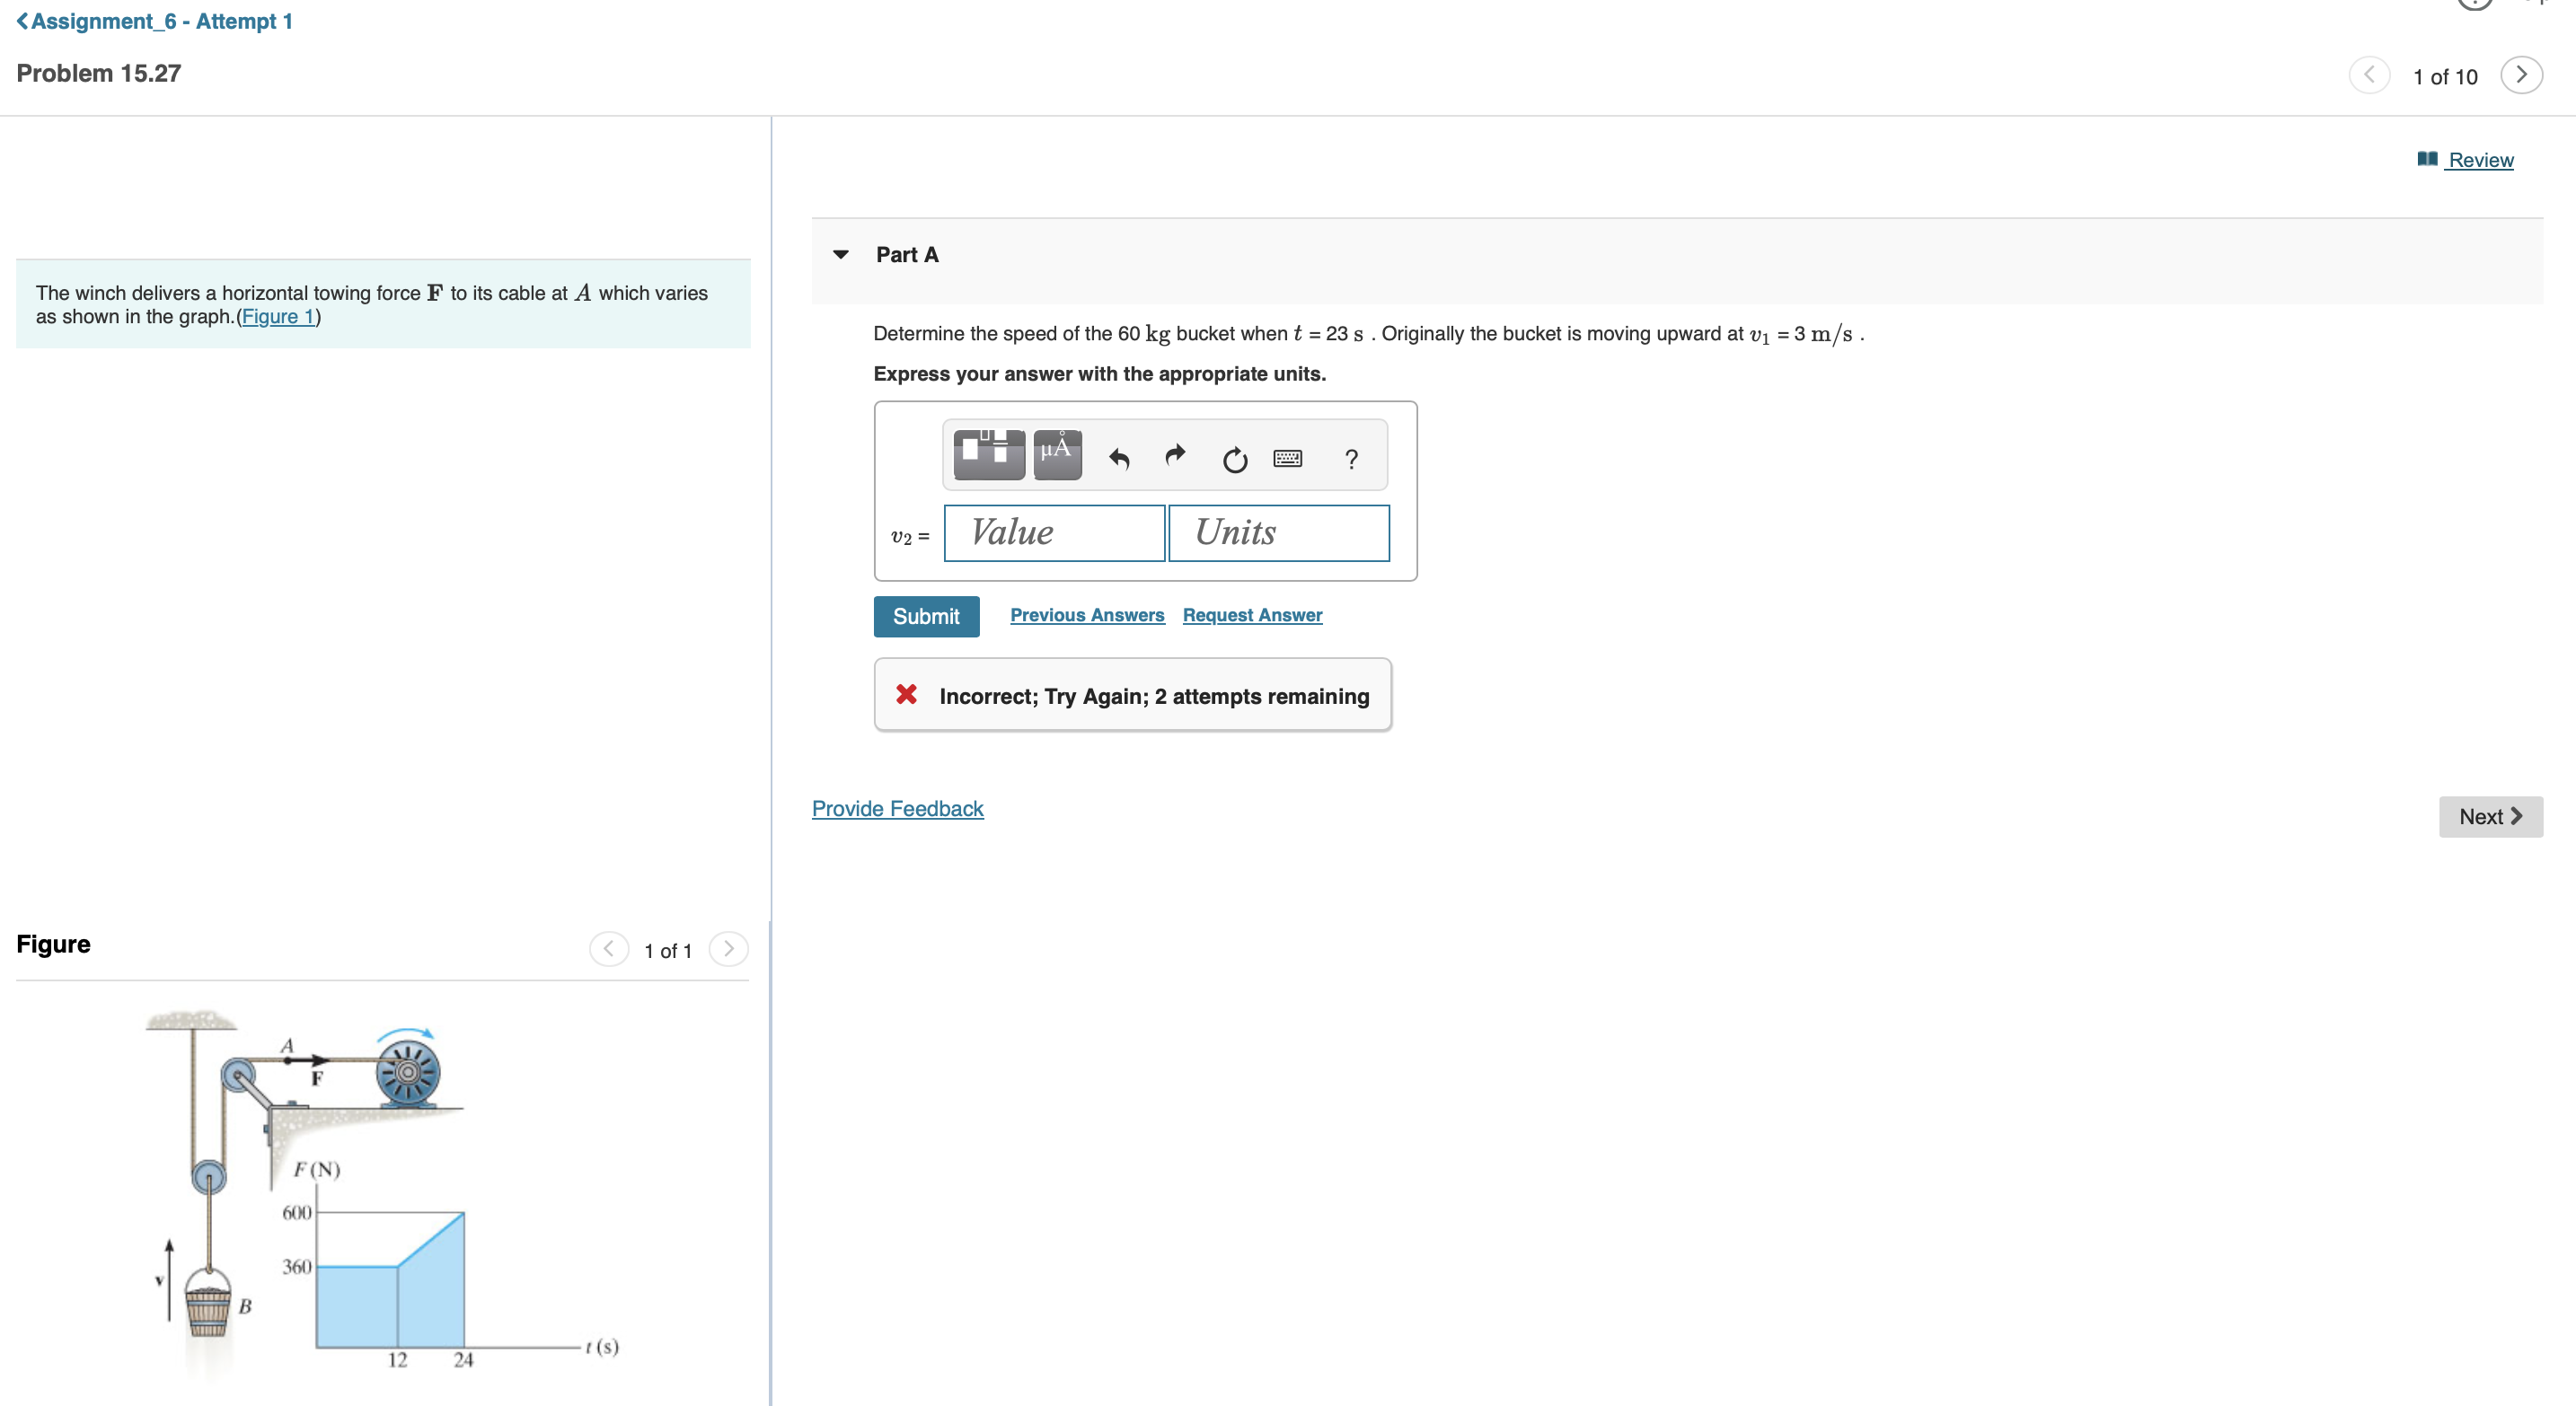This screenshot has height=1406, width=2576.
Task: Click into the Units input field
Action: click(1278, 532)
